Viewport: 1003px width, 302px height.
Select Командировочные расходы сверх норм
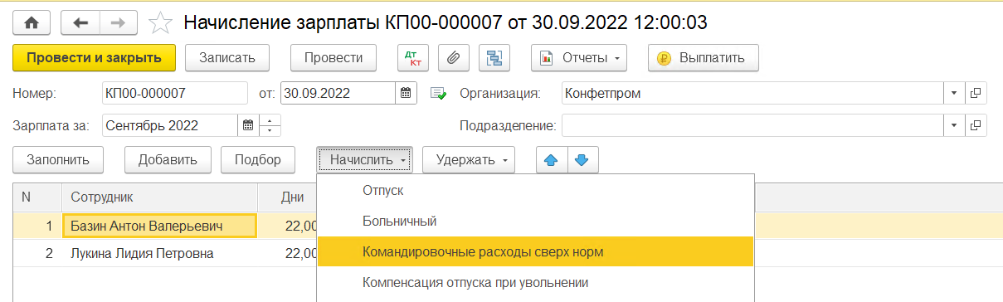[x=535, y=251]
